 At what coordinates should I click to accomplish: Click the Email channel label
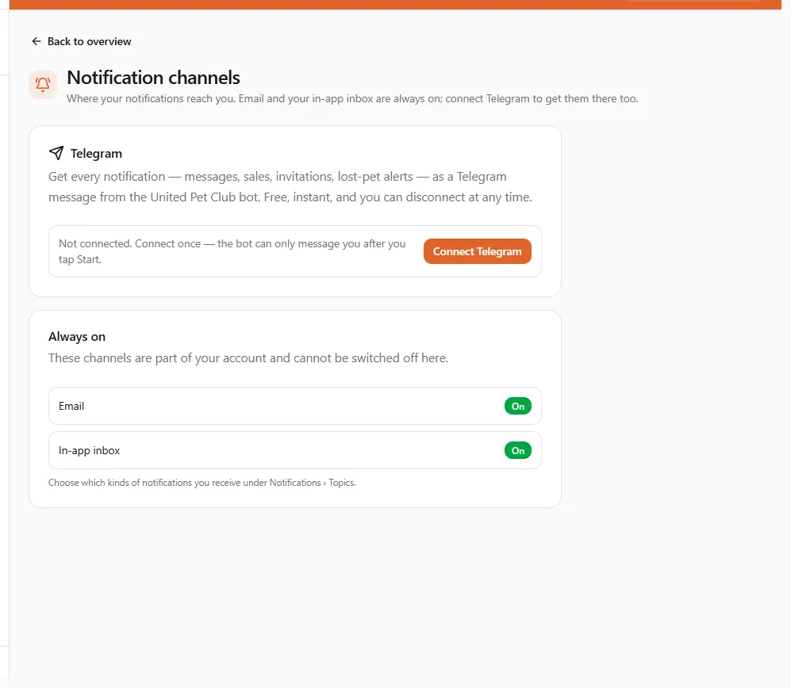coord(71,407)
